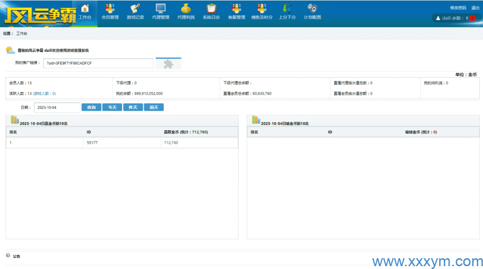Click 退出 to log out

point(475,8)
